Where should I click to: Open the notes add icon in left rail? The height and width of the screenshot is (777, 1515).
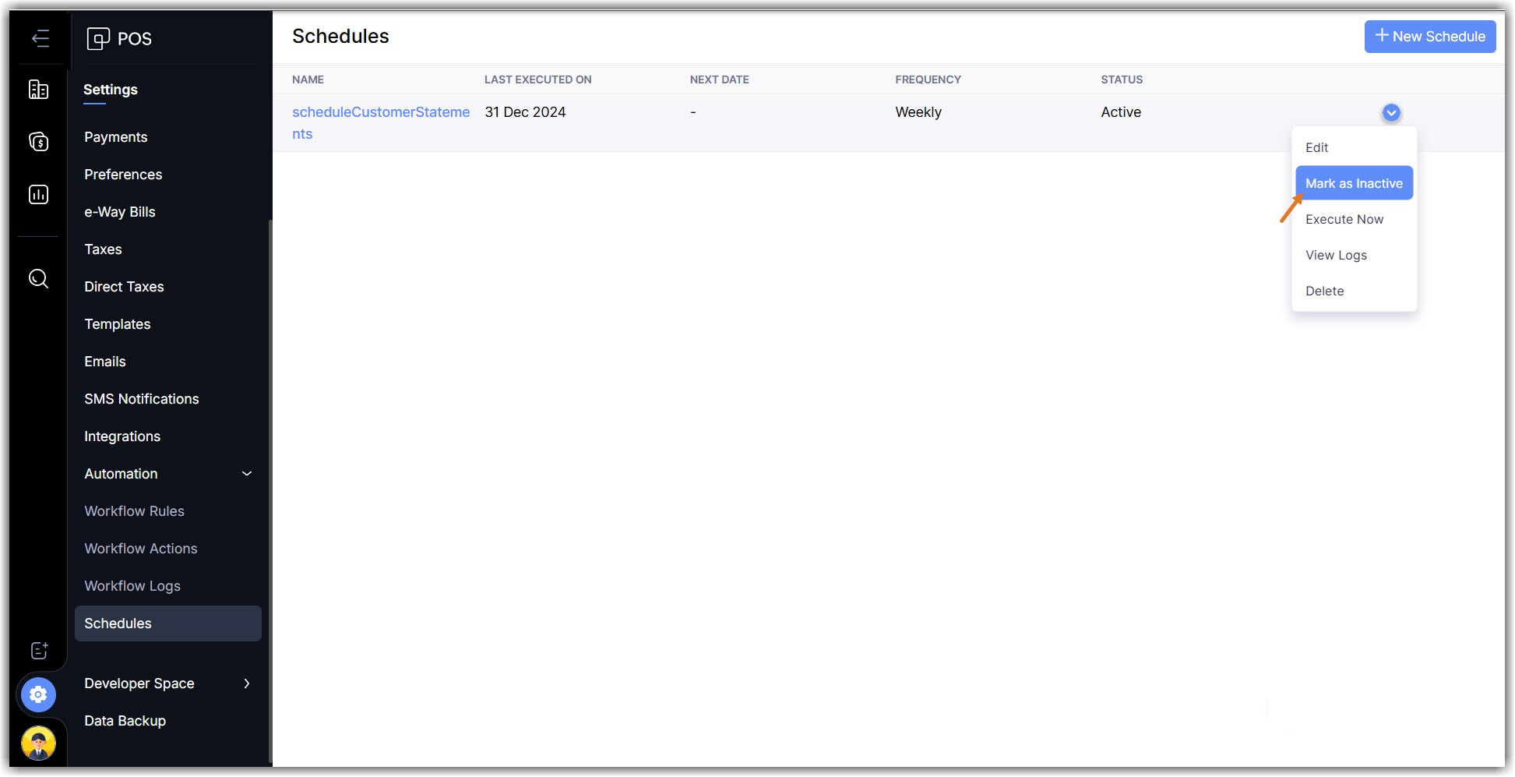pos(39,651)
